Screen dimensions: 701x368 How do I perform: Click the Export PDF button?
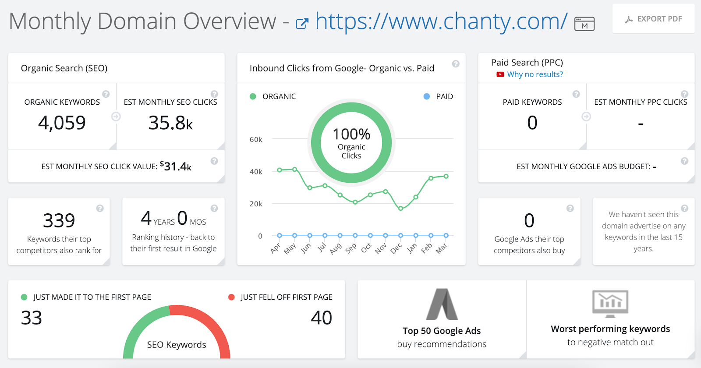point(653,19)
